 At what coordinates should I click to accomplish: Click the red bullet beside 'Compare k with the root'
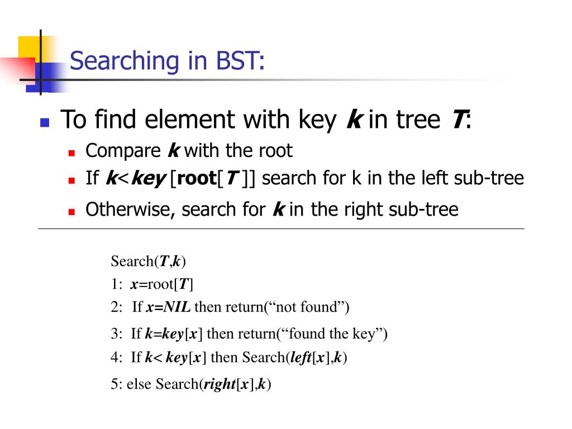tap(71, 152)
